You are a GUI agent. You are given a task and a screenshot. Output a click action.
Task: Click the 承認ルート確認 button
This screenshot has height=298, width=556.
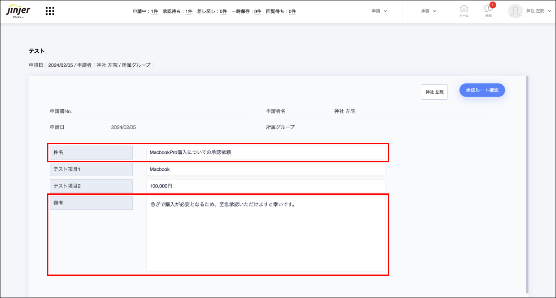pos(482,90)
